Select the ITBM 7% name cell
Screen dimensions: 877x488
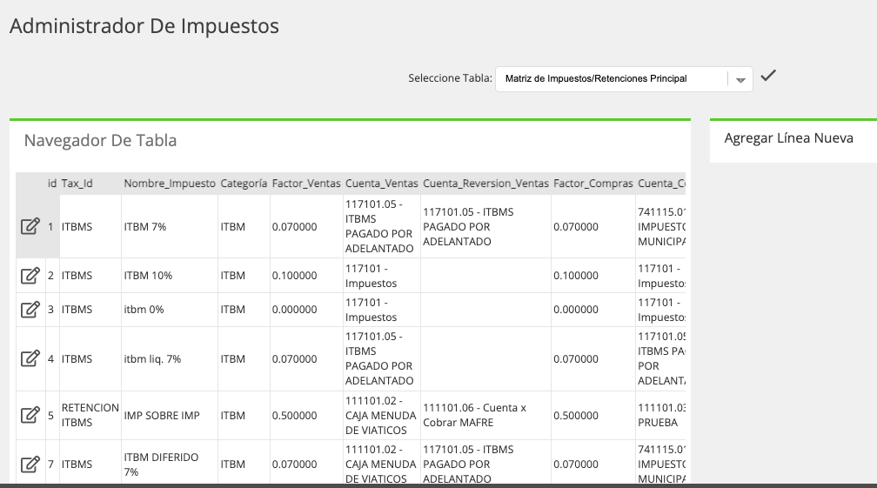169,226
